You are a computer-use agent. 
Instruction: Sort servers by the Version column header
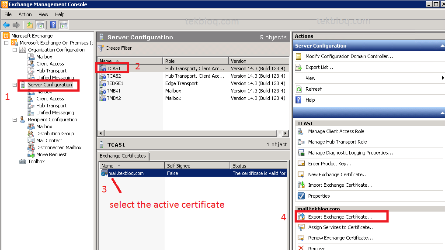259,61
